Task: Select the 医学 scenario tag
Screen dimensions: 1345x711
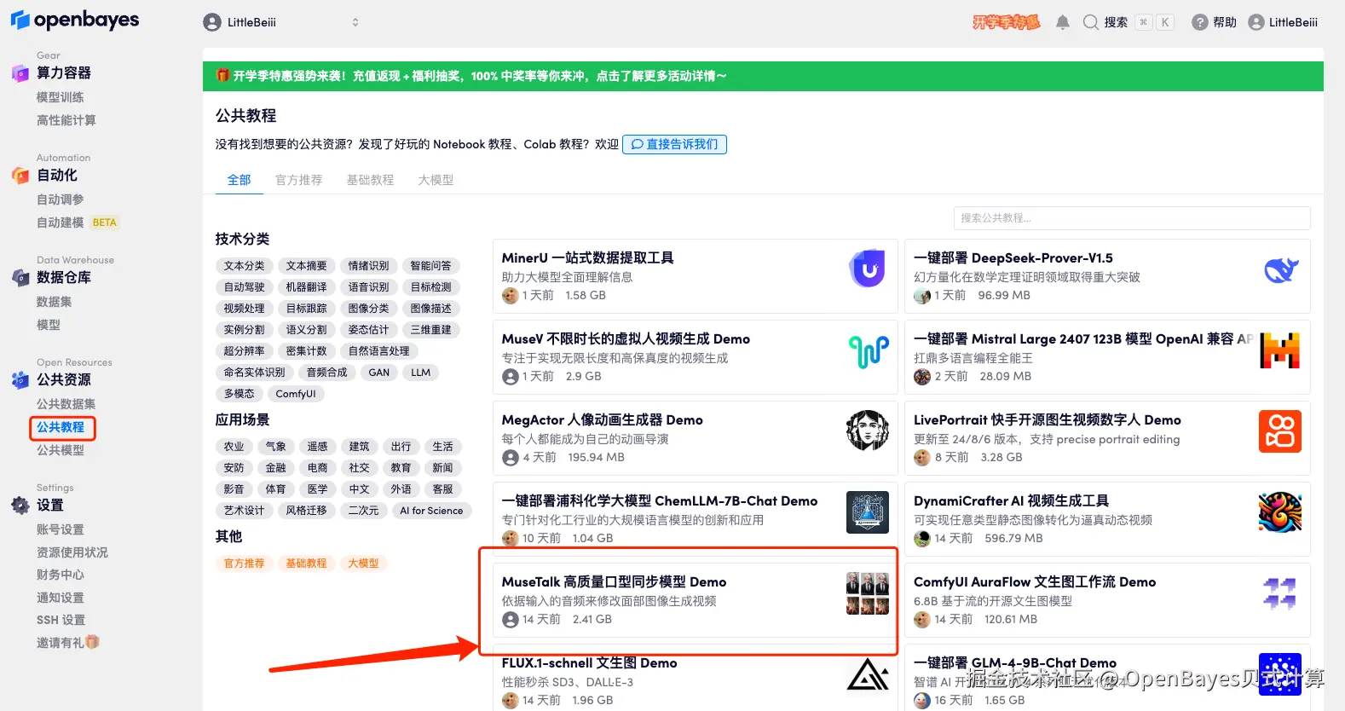Action: 317,489
